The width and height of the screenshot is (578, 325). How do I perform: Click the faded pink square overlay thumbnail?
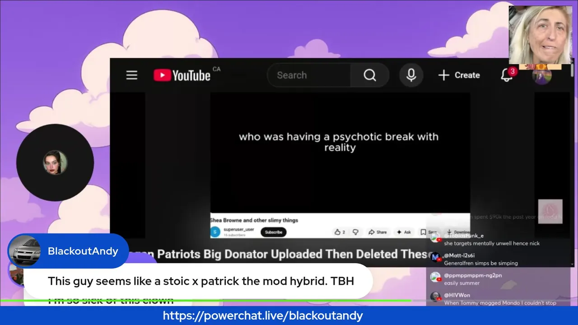pos(550,211)
